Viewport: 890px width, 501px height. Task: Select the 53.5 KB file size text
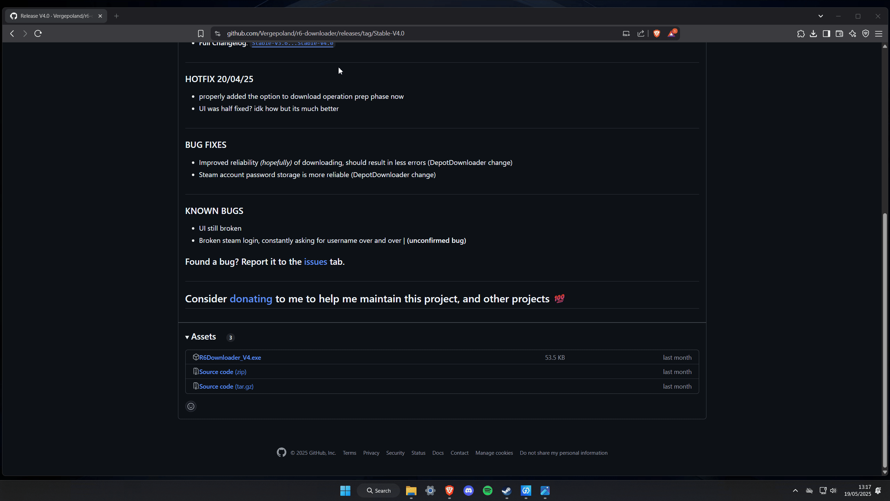555,357
